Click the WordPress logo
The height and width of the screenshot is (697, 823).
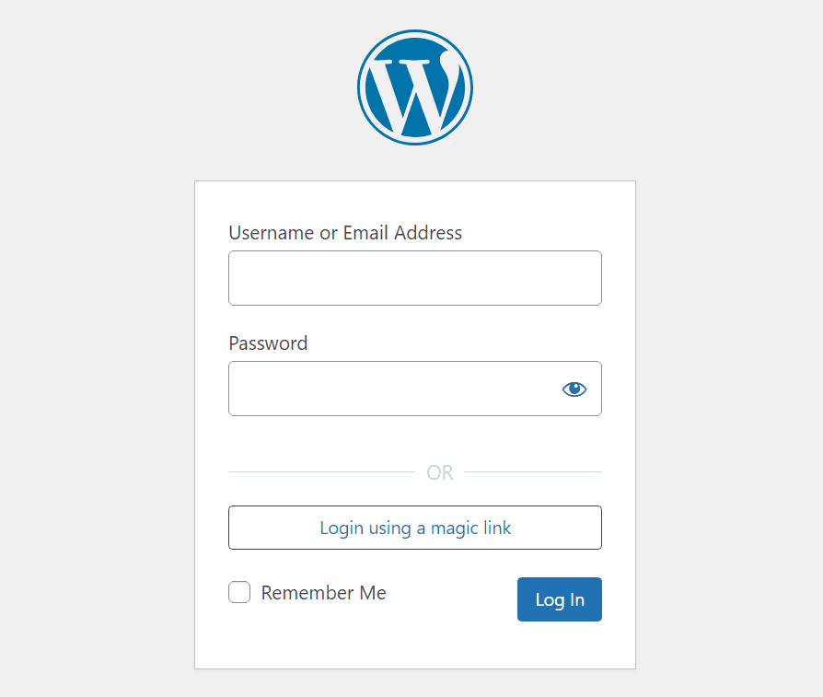(414, 87)
